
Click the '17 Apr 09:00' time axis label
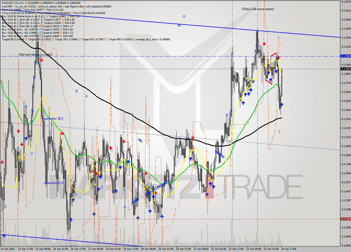(95, 249)
